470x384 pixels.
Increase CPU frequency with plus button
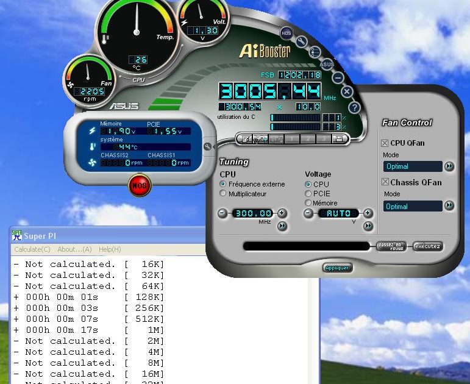pyautogui.click(x=282, y=213)
